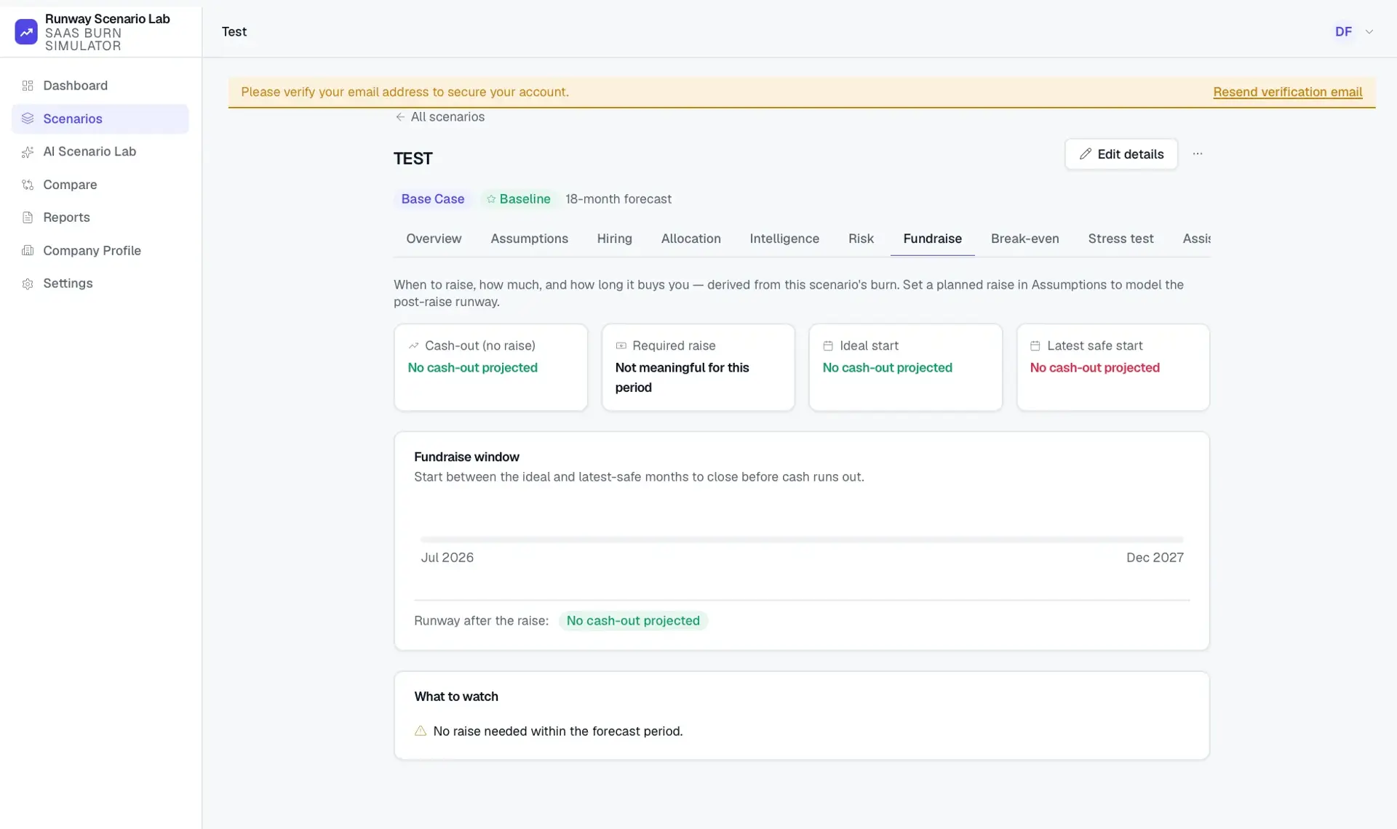Click the Cash-out (no raise) card
This screenshot has width=1397, height=829.
(x=490, y=367)
